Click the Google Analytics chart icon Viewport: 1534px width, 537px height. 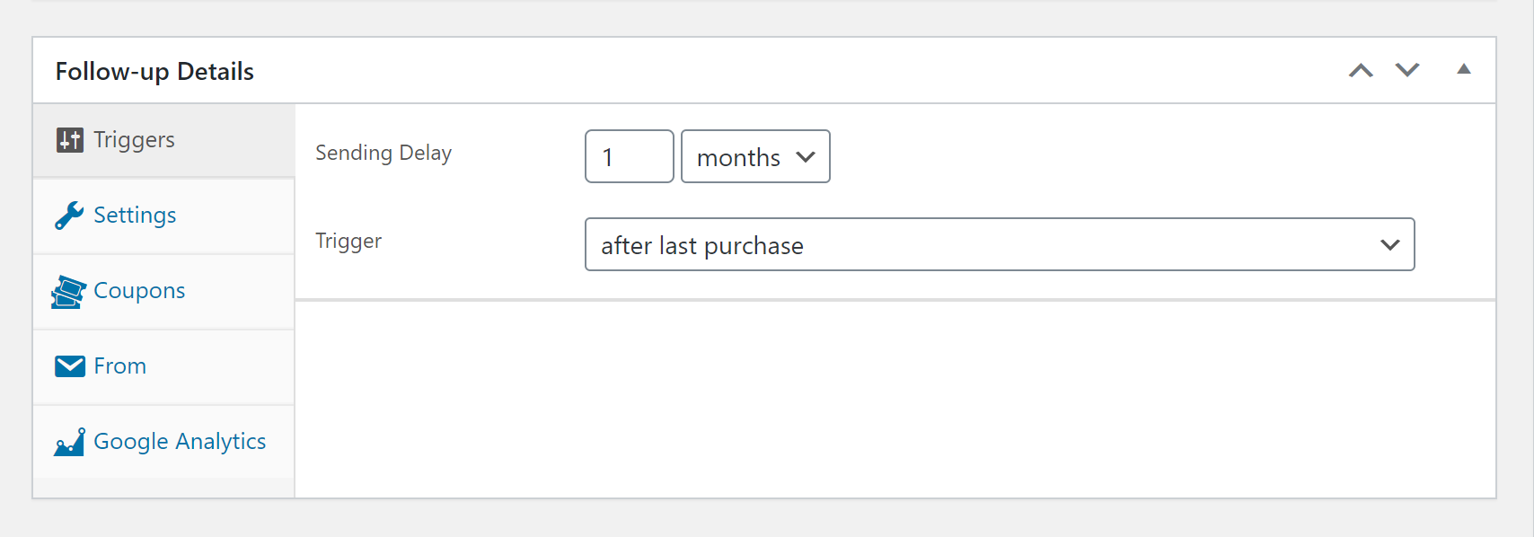(x=69, y=442)
